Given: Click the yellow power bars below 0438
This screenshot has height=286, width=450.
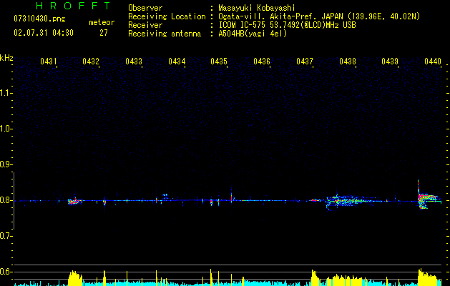Looking at the screenshot, I should tap(347, 280).
